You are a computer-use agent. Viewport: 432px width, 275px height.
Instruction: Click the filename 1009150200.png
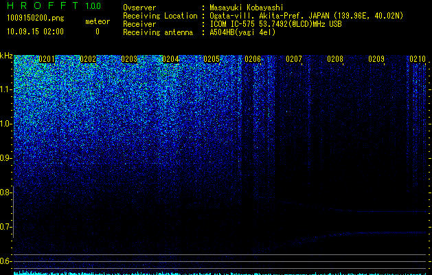point(36,19)
